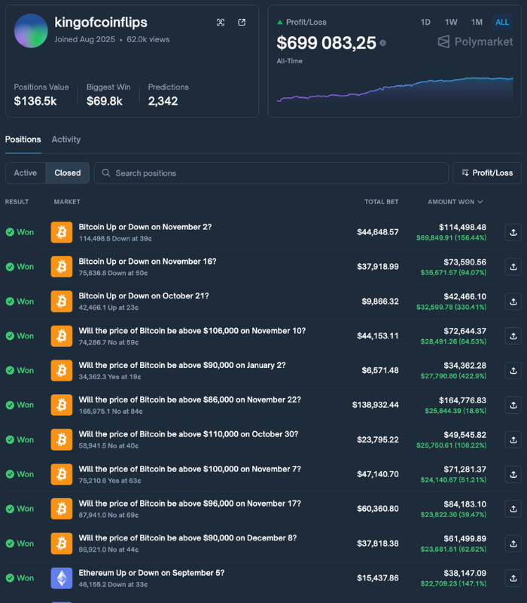The width and height of the screenshot is (527, 603).
Task: Click the Search positions field
Action: click(x=271, y=173)
